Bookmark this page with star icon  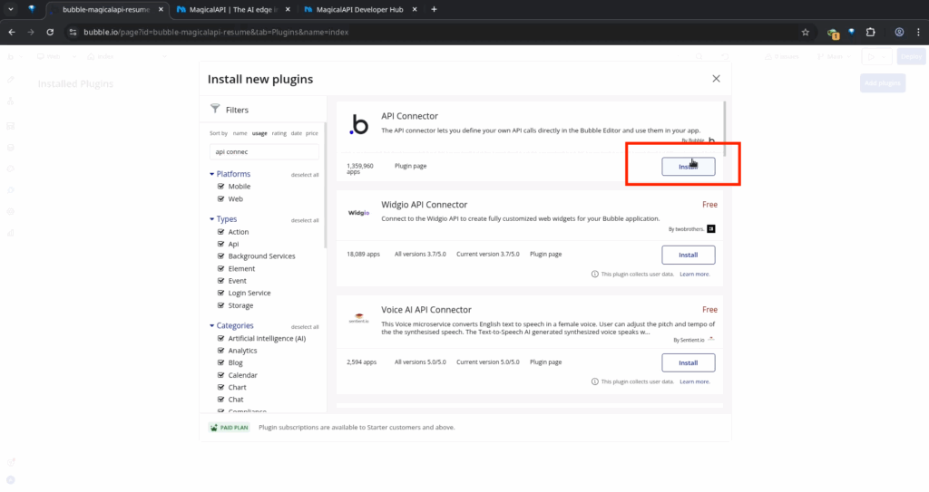tap(806, 32)
